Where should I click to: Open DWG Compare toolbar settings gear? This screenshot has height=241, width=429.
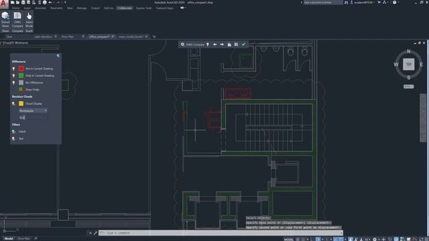point(182,45)
